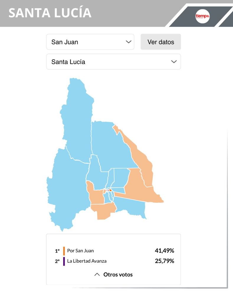This screenshot has height=292, width=233.
Task: Click the purple bar next to La Libertad Avanza
Action: tap(64, 261)
